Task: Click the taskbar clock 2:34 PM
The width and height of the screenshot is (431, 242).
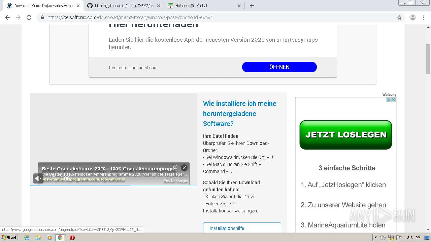Action: coord(413,238)
